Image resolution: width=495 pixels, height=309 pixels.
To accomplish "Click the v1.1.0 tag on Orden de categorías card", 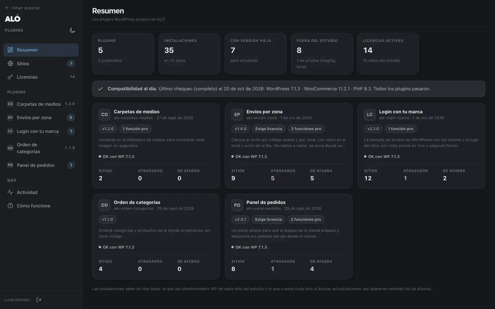I will (108, 219).
